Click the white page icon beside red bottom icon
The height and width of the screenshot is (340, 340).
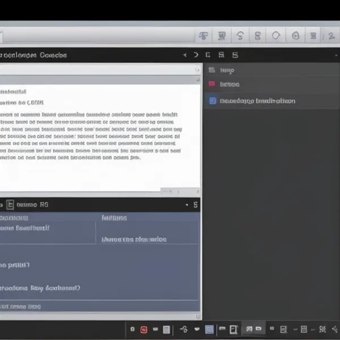[166, 330]
